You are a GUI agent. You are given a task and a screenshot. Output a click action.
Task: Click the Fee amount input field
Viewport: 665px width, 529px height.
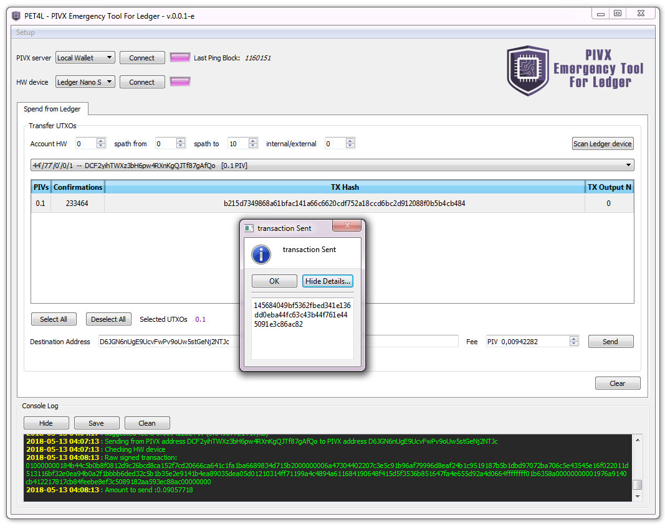[528, 342]
